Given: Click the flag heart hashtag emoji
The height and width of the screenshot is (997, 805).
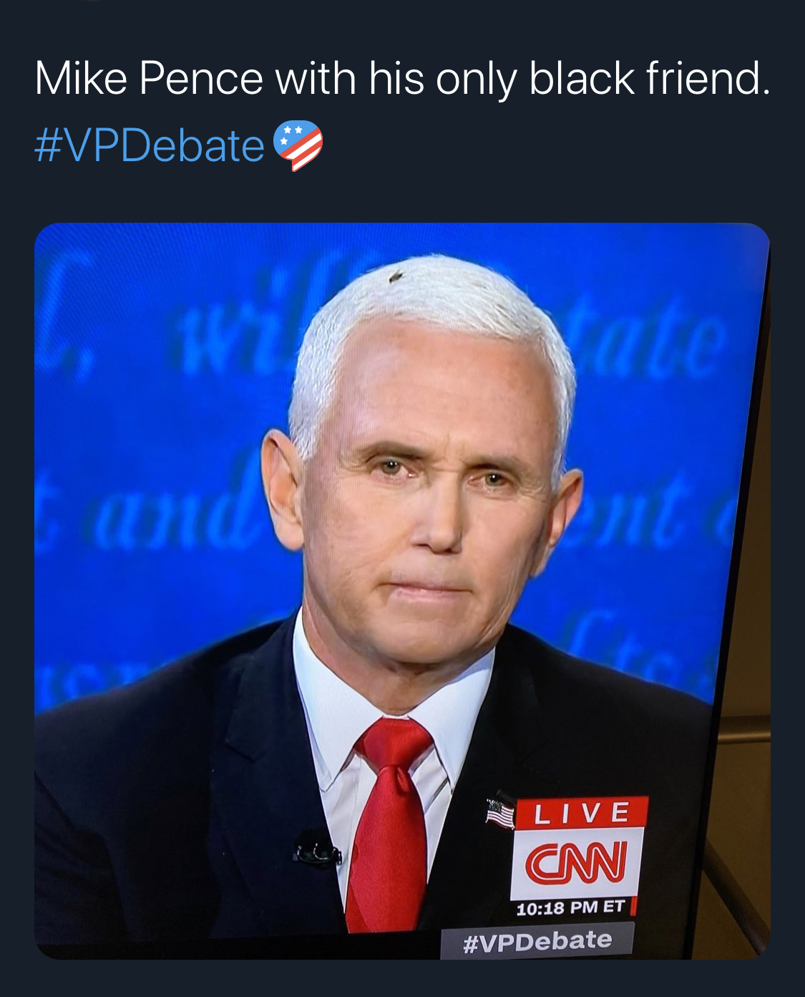Looking at the screenshot, I should [x=298, y=145].
